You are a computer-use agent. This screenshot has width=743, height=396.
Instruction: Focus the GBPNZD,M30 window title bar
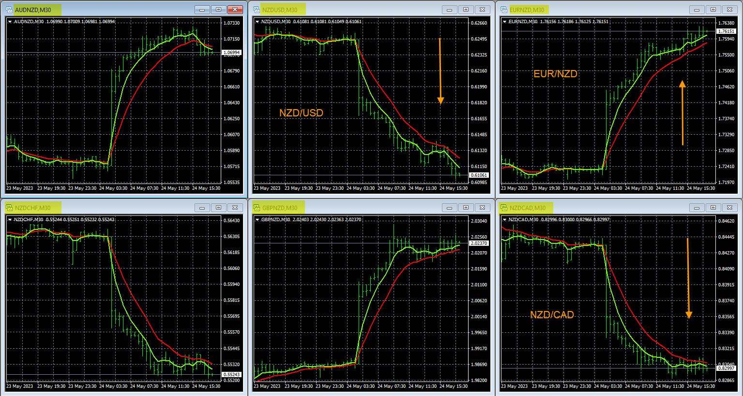point(368,208)
